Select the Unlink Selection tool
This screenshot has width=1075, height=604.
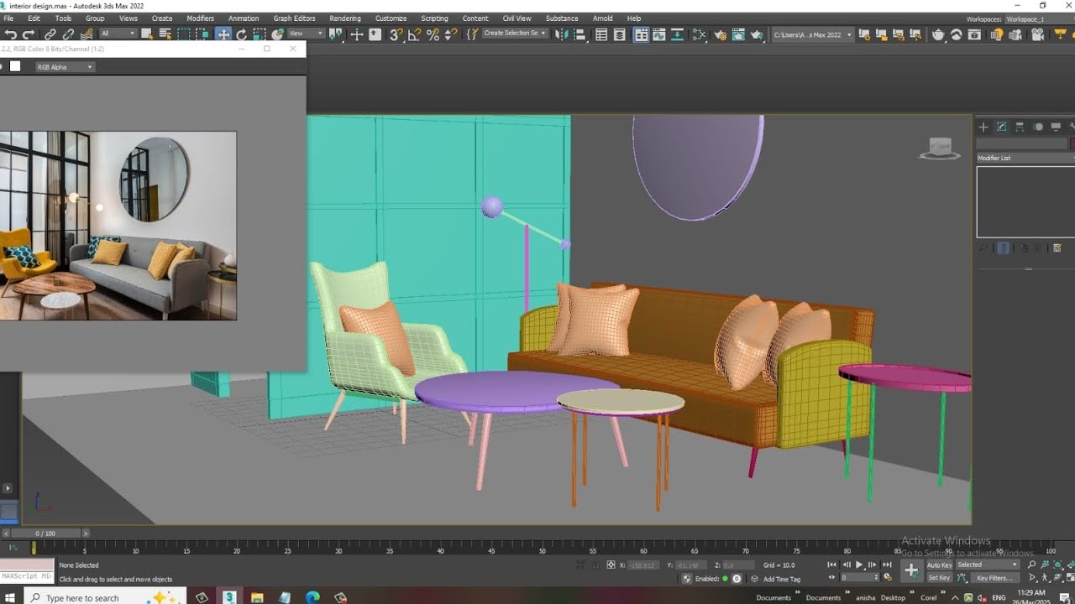point(69,34)
